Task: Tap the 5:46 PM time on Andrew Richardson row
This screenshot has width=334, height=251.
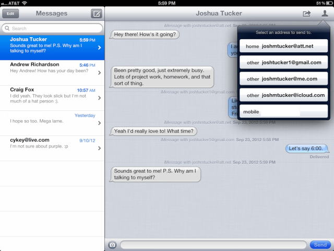Action: (x=87, y=65)
